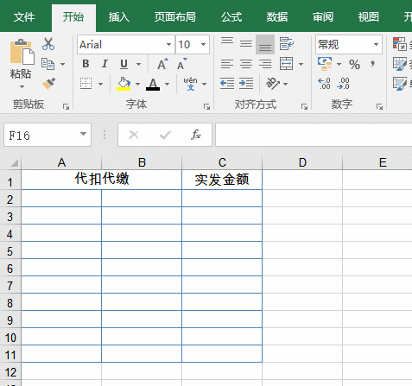Click the Increase Indent icon
This screenshot has width=412, height=386.
(246, 84)
